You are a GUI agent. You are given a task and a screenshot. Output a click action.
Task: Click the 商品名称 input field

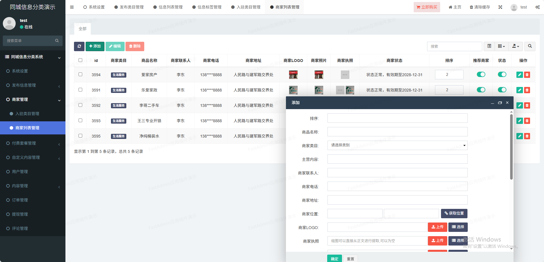point(397,132)
